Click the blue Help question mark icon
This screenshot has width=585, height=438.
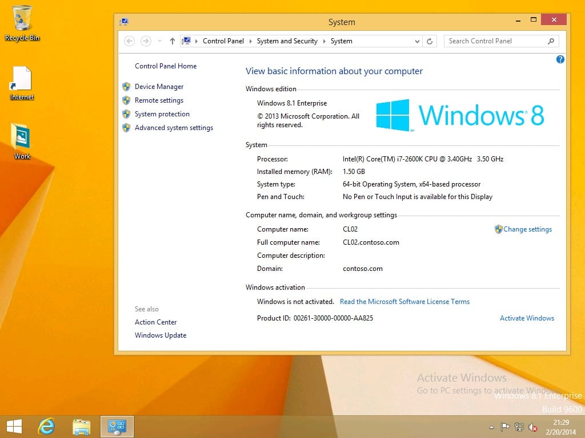pos(560,59)
